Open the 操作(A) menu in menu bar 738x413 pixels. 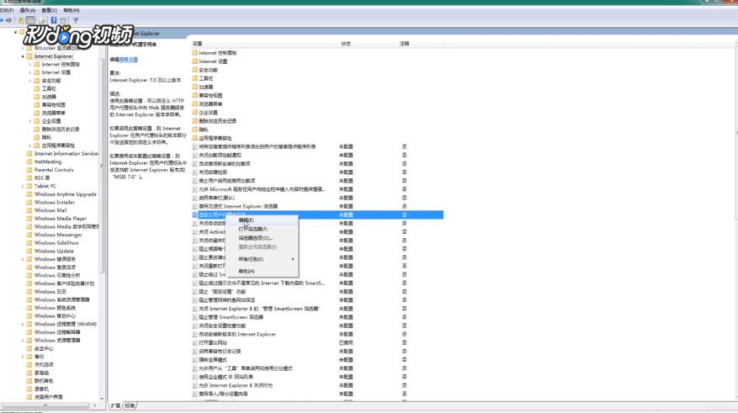pyautogui.click(x=27, y=10)
